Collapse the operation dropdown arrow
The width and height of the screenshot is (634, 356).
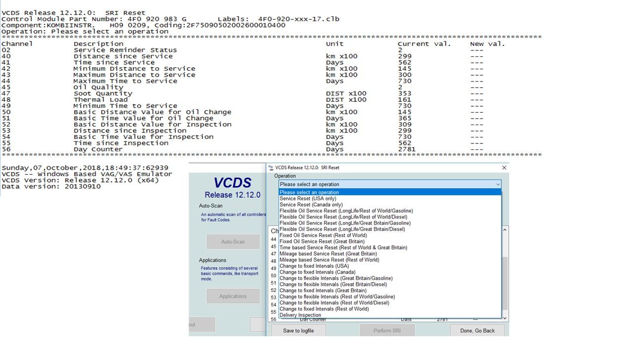pos(498,184)
